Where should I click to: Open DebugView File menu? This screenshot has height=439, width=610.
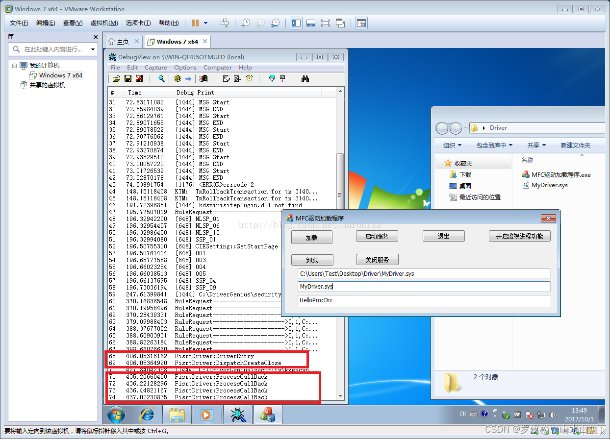pos(115,68)
